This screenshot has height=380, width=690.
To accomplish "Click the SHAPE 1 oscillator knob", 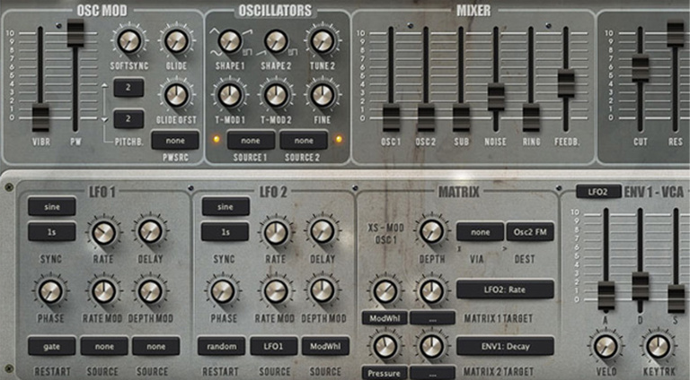I will pyautogui.click(x=231, y=40).
